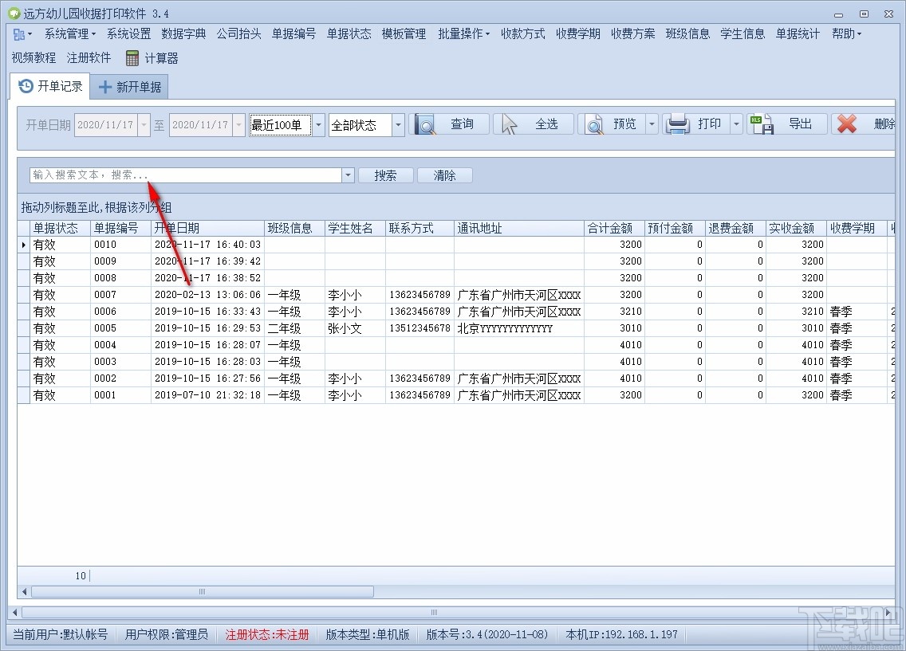This screenshot has height=651, width=906.
Task: Switch to 新开单据 tab
Action: (129, 87)
